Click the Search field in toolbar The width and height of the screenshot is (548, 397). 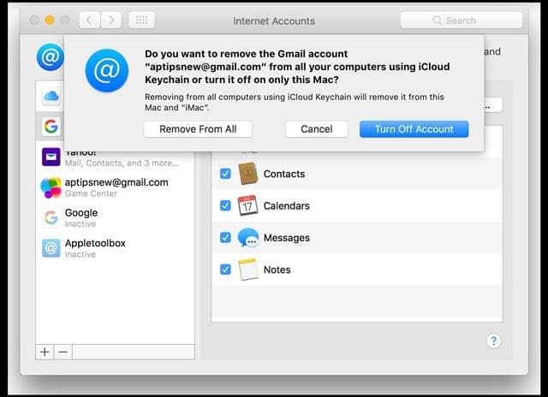[x=461, y=21]
